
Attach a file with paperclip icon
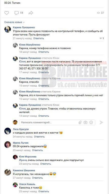pyautogui.click(x=80, y=123)
